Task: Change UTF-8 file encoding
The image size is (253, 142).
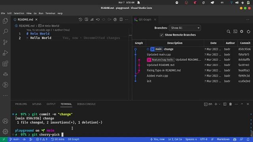Action: (x=204, y=139)
